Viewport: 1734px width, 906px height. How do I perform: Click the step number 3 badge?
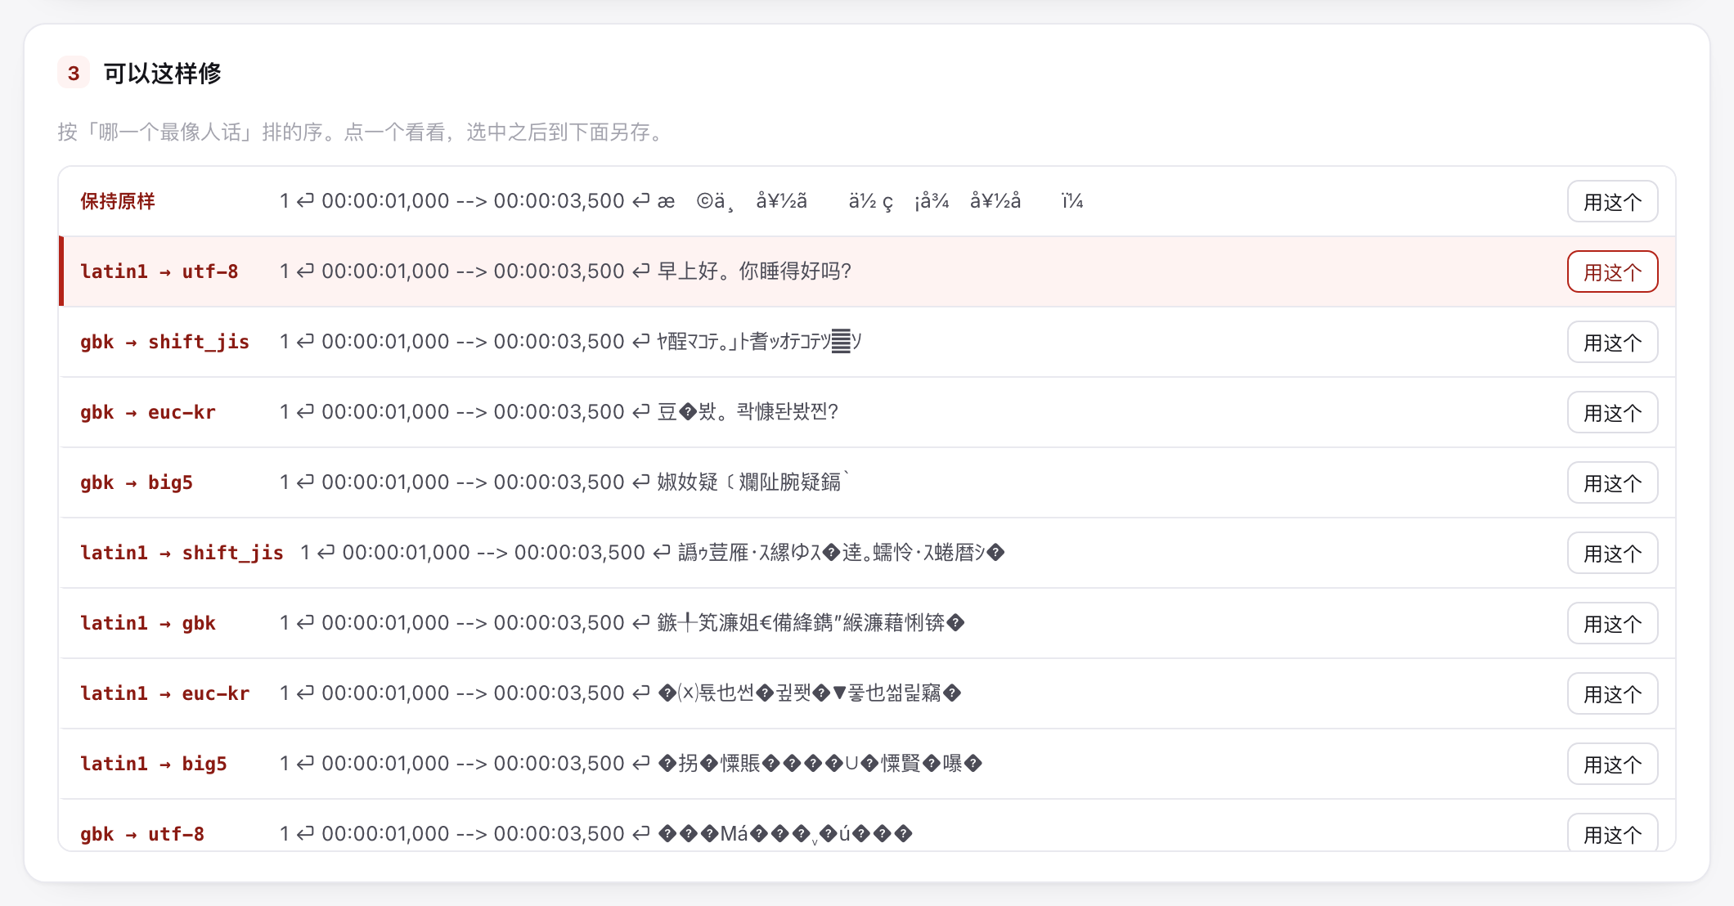pyautogui.click(x=74, y=73)
